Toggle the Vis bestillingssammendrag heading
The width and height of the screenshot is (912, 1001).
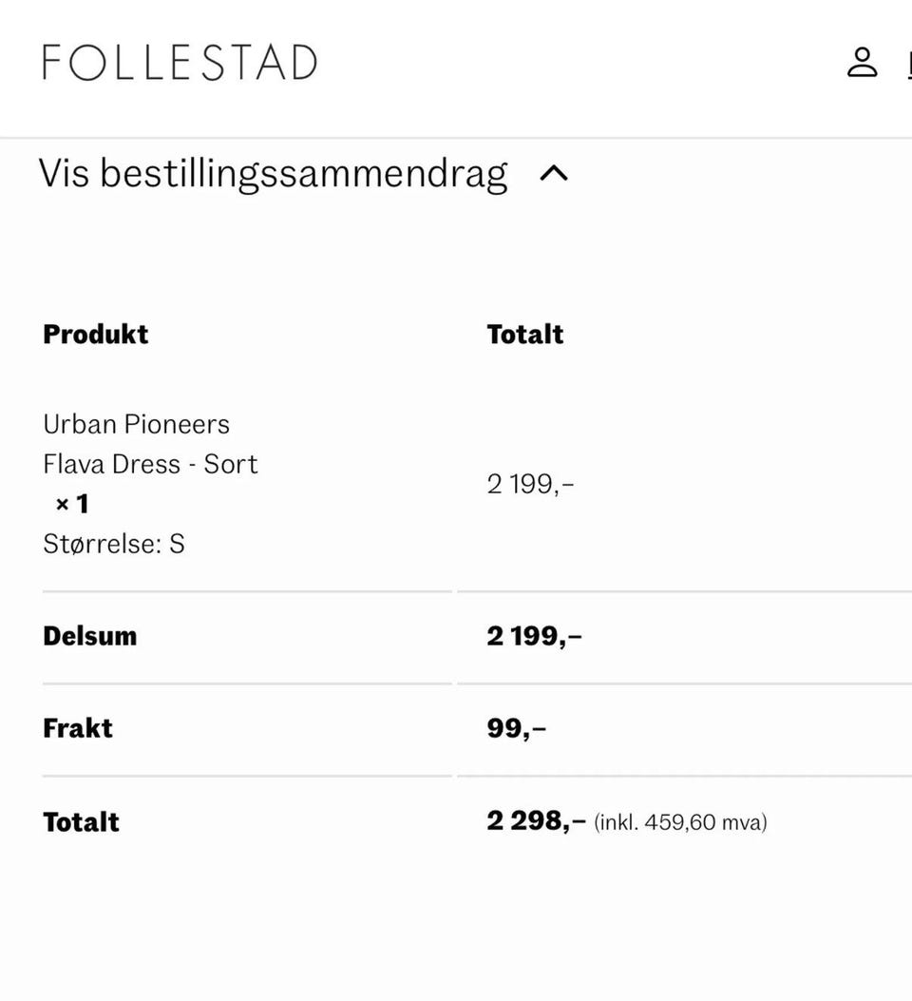pos(273,174)
